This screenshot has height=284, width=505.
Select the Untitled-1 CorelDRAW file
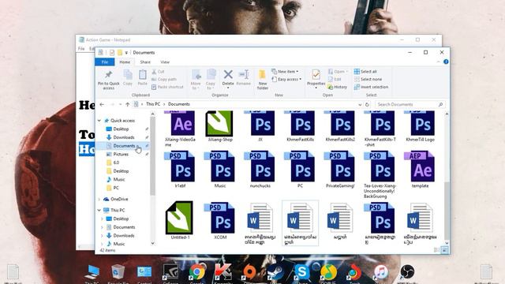(x=180, y=220)
